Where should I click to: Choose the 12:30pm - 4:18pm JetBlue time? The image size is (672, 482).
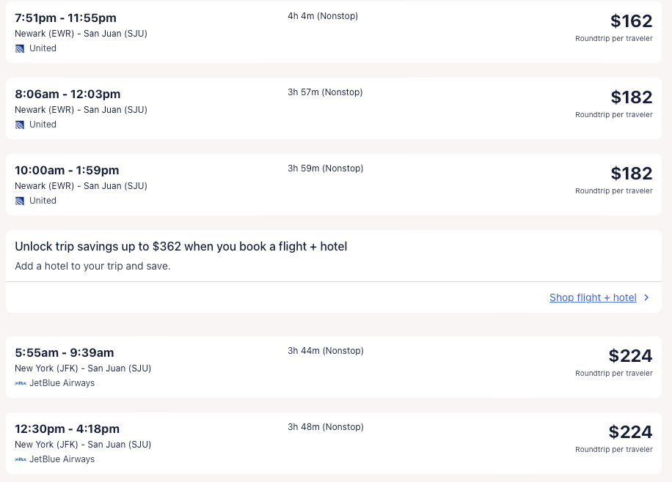pos(67,429)
